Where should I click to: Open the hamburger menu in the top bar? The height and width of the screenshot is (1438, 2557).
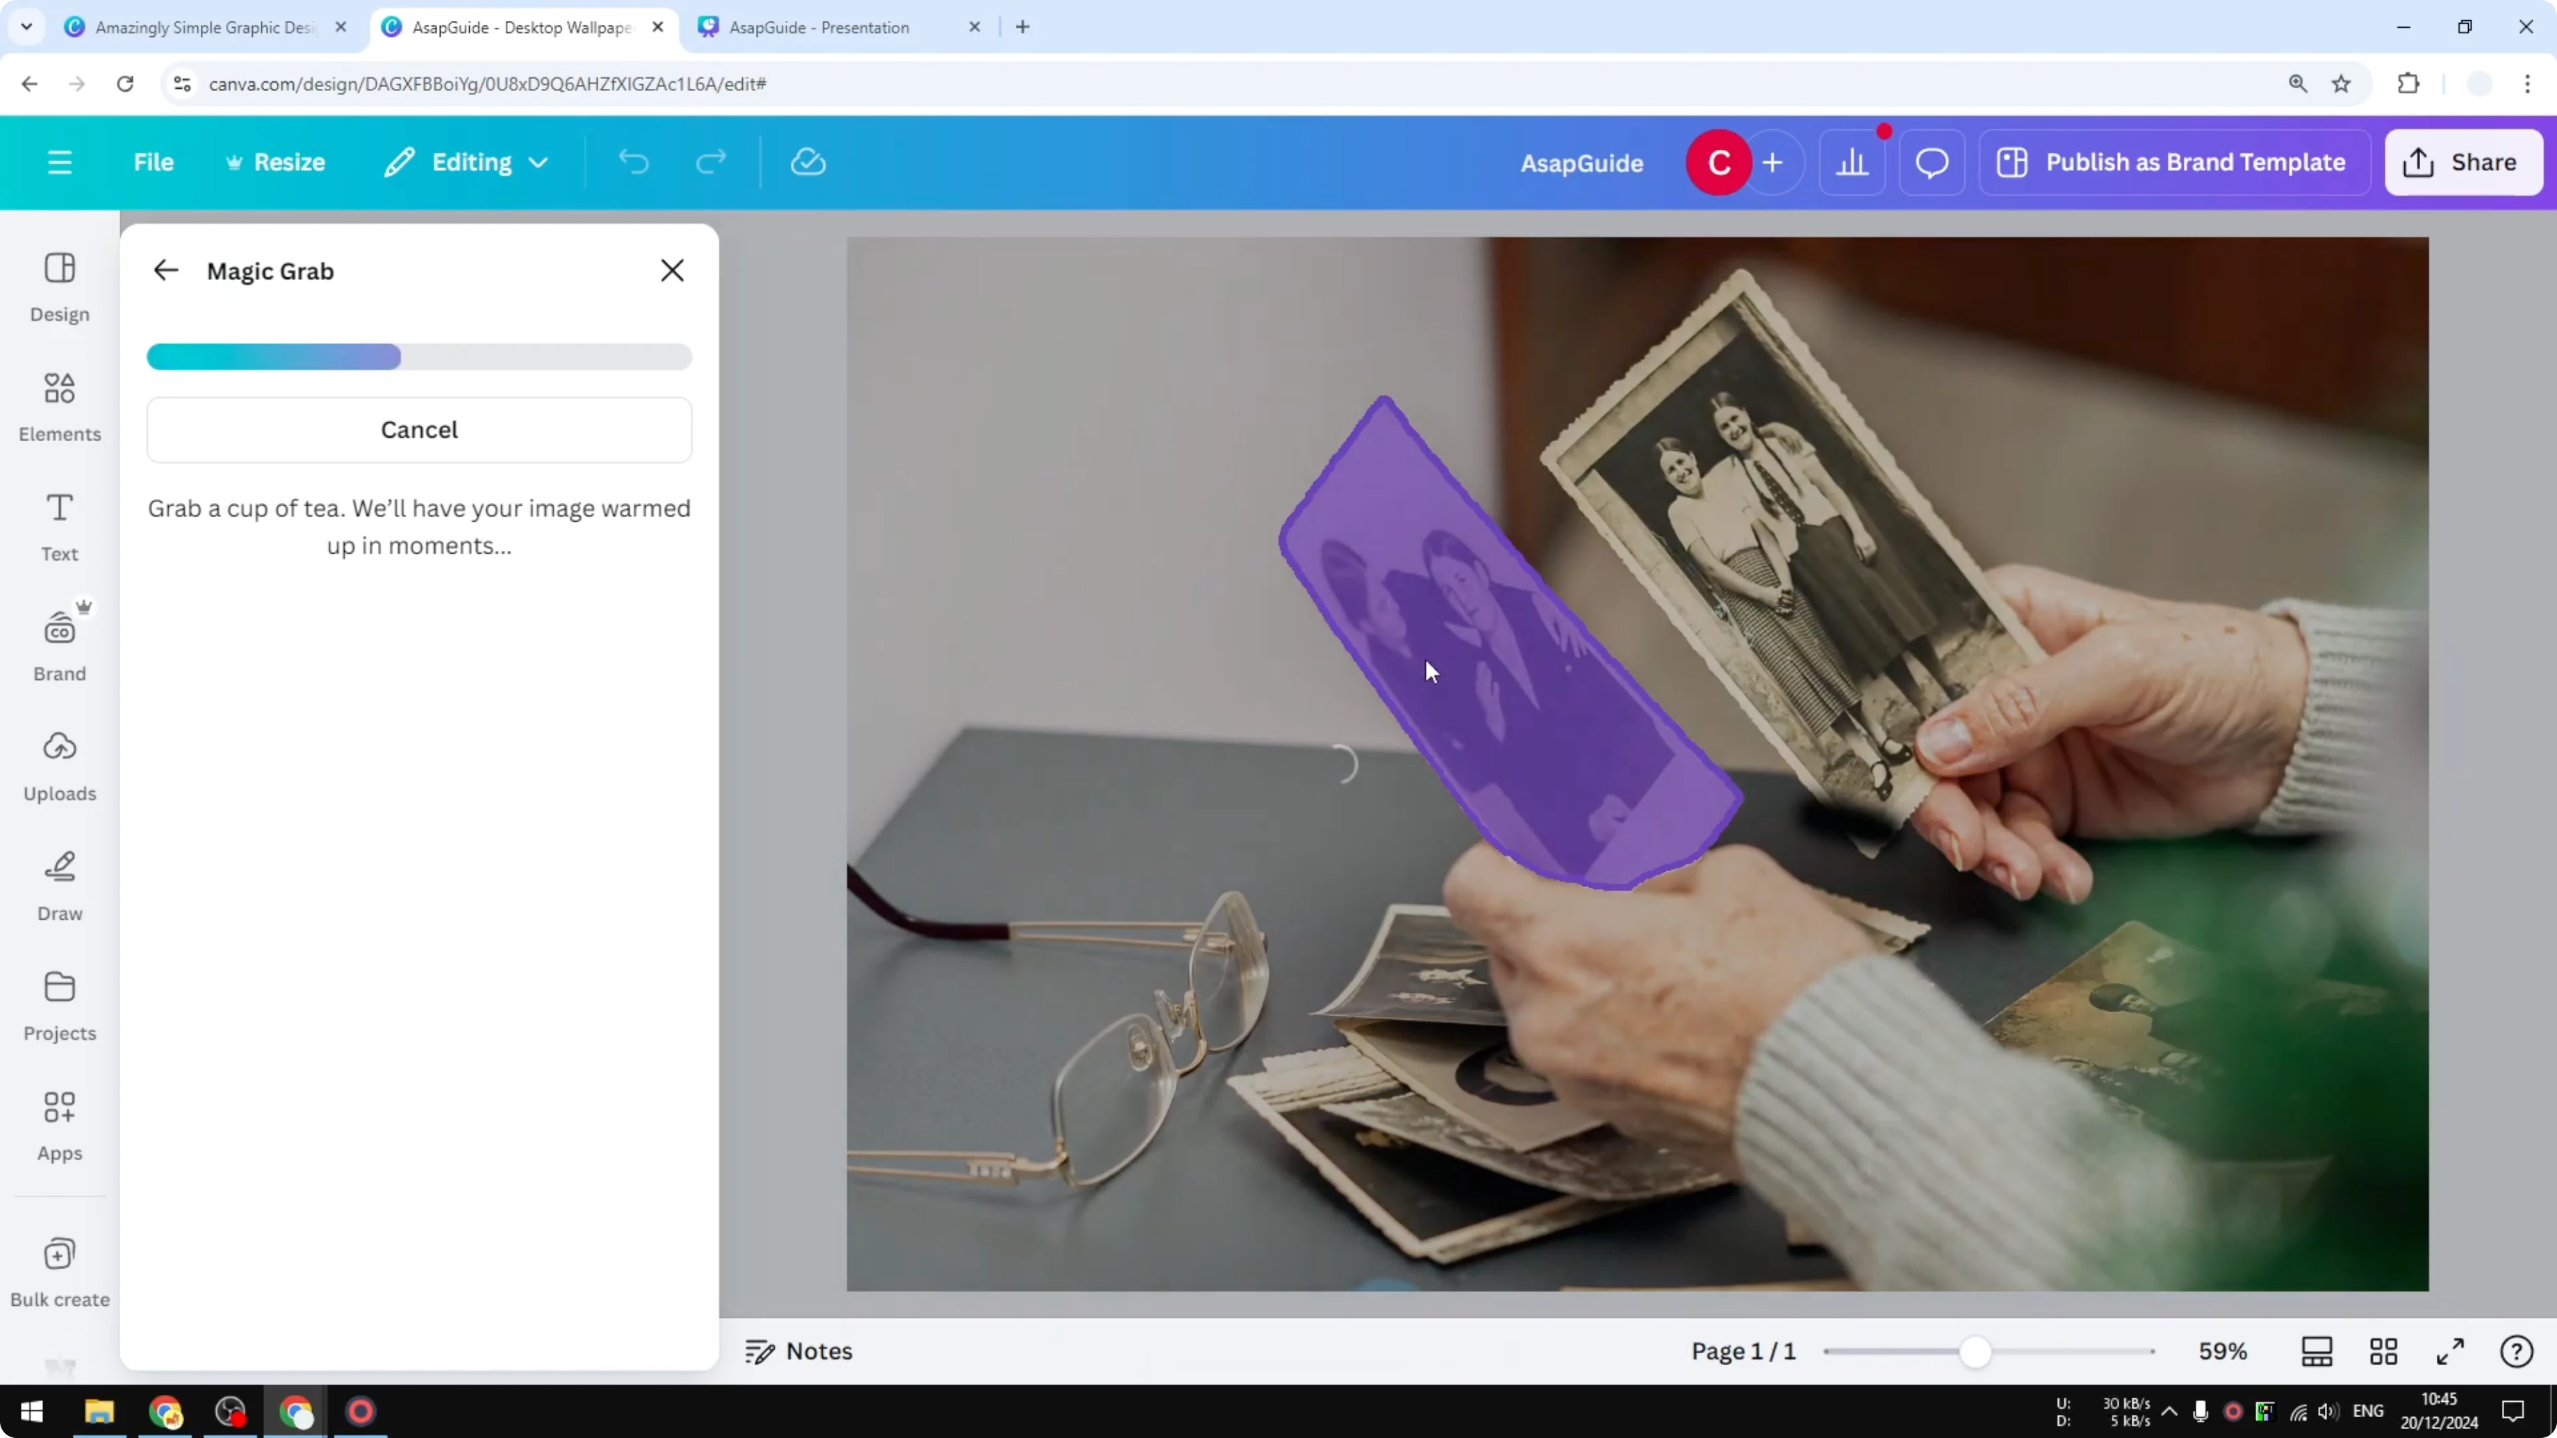[58, 162]
